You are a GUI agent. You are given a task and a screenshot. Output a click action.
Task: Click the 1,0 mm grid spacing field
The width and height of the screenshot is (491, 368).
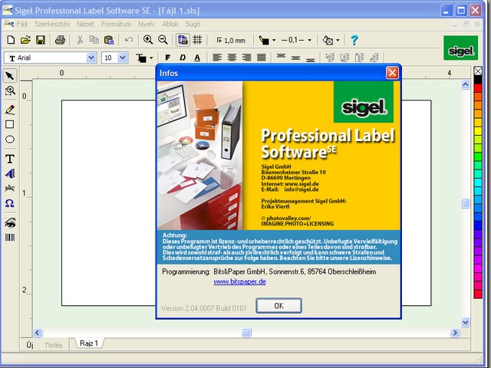pyautogui.click(x=231, y=41)
